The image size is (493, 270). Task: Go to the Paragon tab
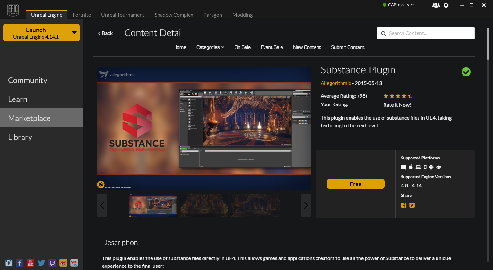coord(213,15)
